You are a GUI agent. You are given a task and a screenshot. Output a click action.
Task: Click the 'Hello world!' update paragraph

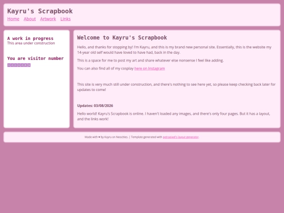pos(174,116)
